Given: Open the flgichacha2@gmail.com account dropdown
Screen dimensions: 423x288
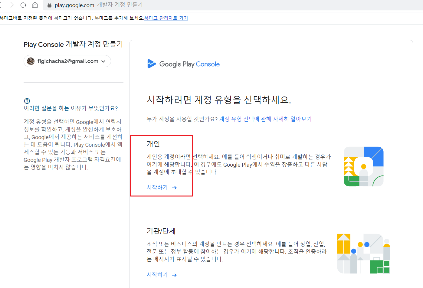Looking at the screenshot, I should tap(67, 61).
